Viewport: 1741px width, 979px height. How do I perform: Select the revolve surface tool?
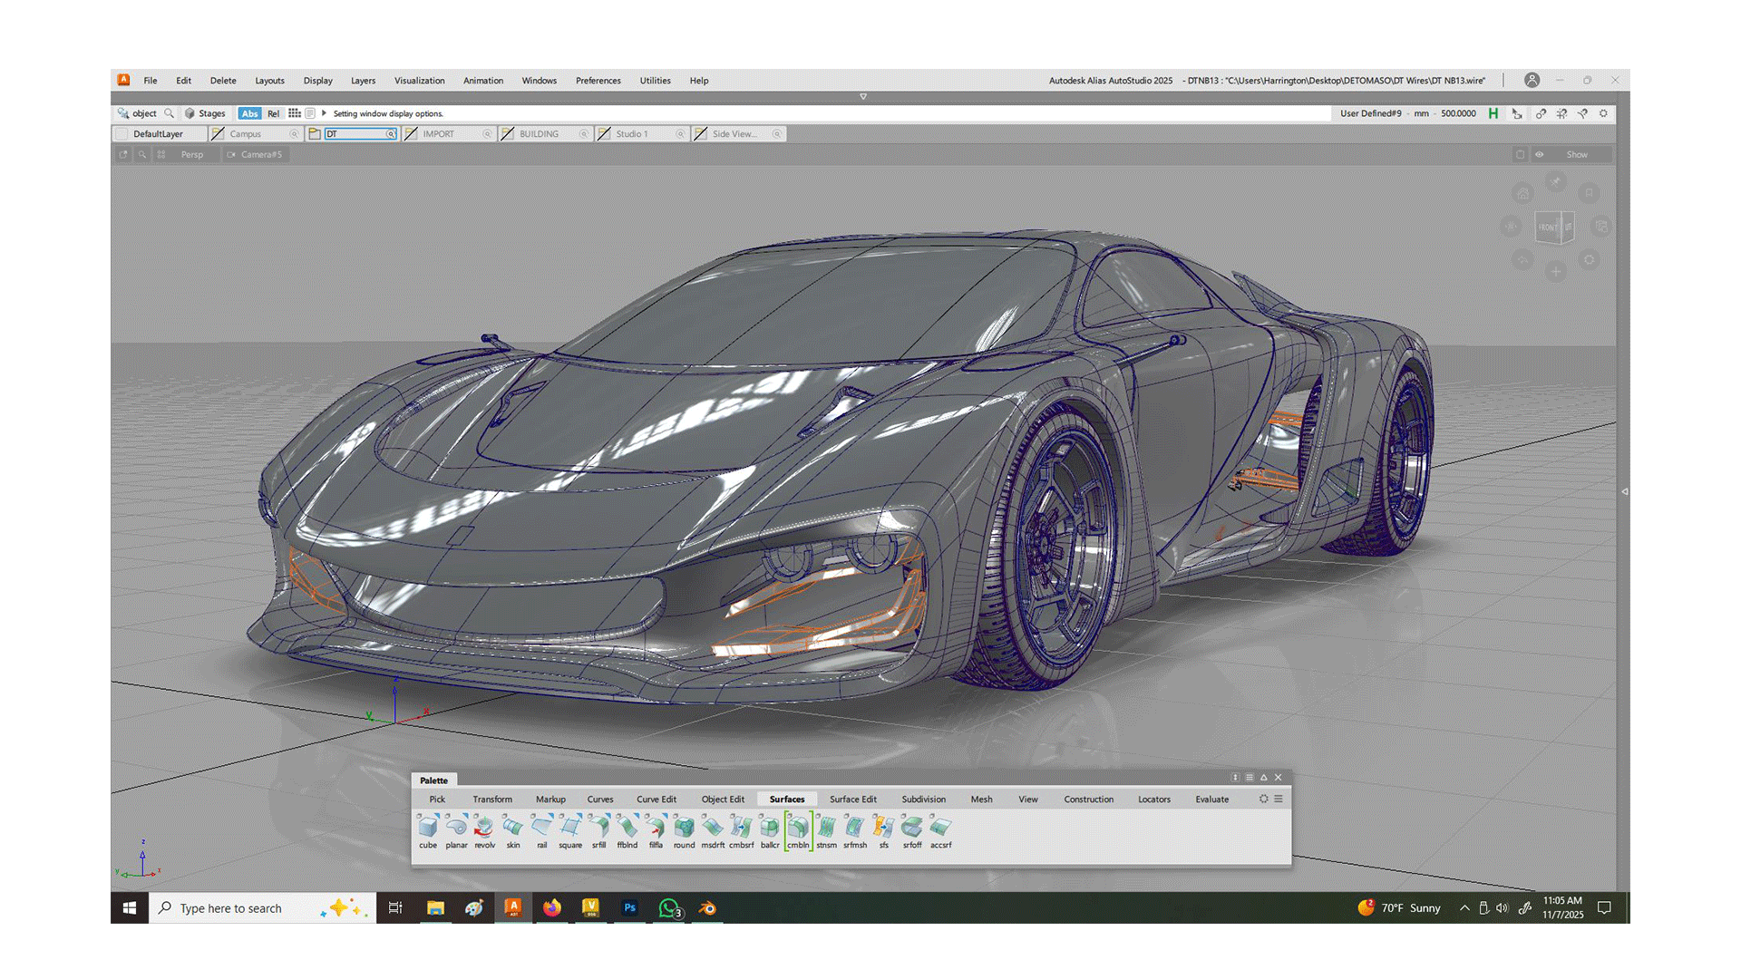(484, 828)
